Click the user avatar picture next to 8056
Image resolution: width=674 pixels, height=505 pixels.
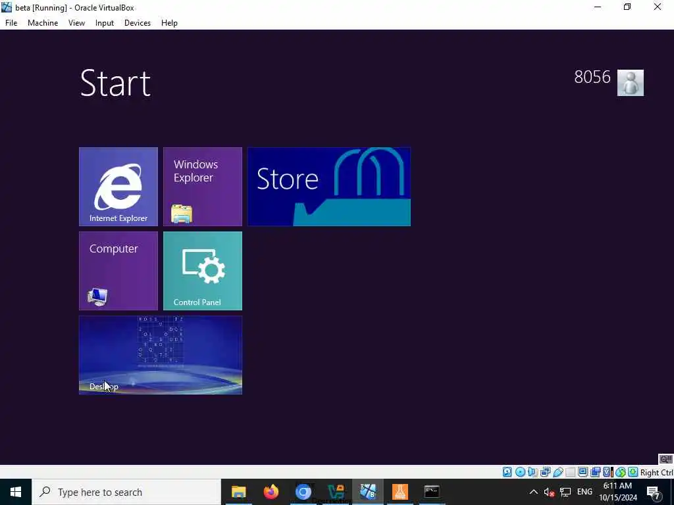click(x=630, y=82)
